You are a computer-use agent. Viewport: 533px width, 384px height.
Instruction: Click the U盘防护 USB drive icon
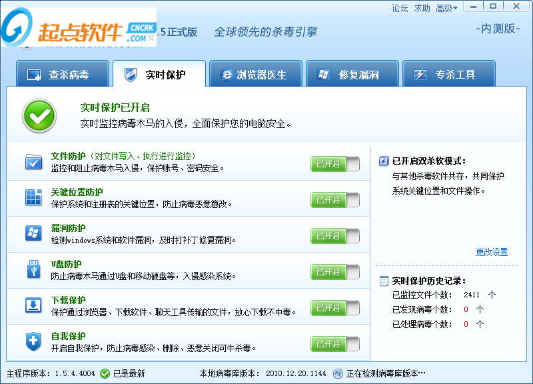click(34, 269)
